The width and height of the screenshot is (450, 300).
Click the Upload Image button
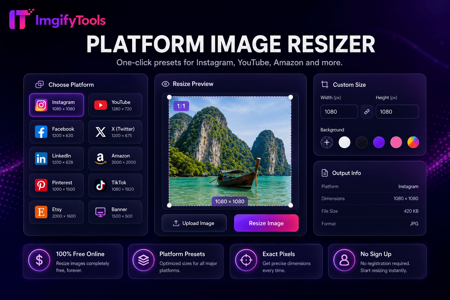point(194,223)
